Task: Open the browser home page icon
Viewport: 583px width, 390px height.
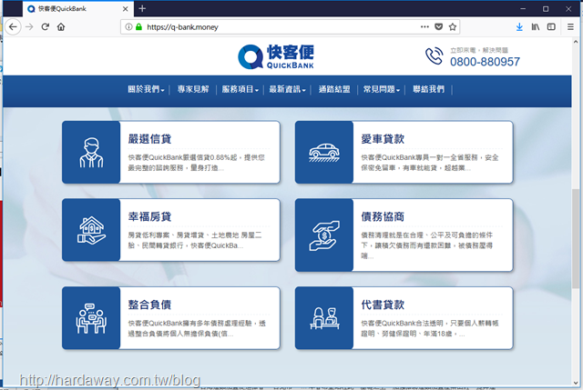Action: pyautogui.click(x=61, y=26)
